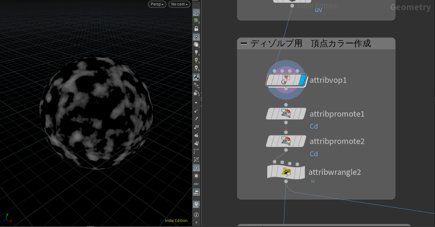Click the geometry information (i) icon
The height and width of the screenshot is (227, 435).
tap(196, 215)
